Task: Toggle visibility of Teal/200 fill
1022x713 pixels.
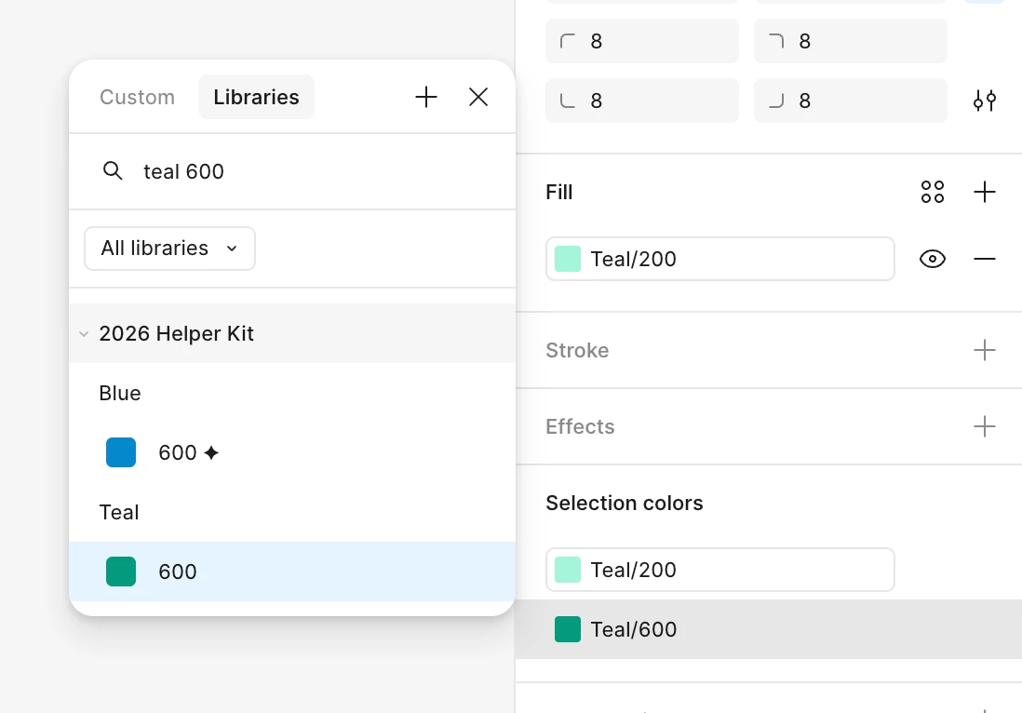Action: pyautogui.click(x=932, y=259)
